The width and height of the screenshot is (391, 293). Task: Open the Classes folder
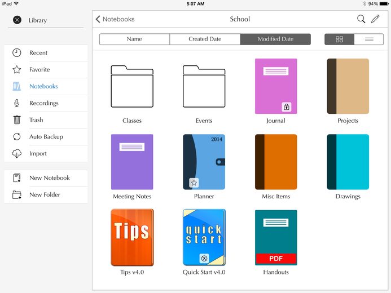point(132,86)
